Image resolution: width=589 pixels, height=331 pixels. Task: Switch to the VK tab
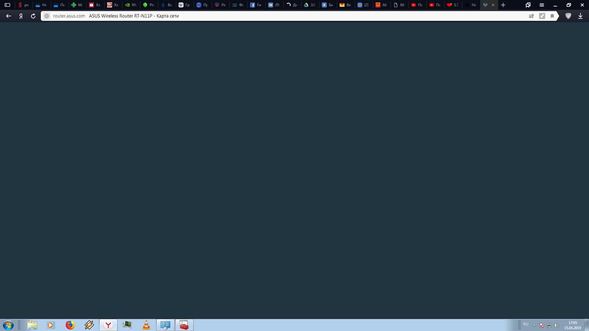coord(274,5)
